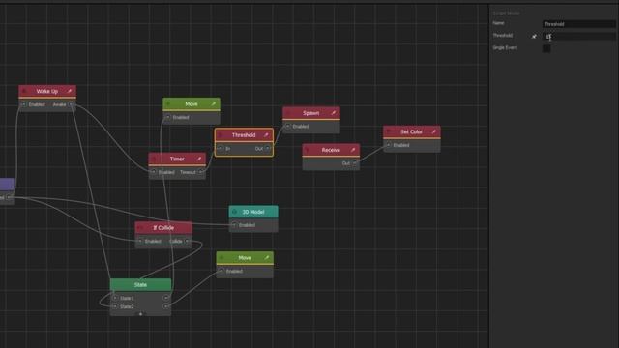
Task: Click the Enabled port on If Collide node
Action: pyautogui.click(x=140, y=241)
